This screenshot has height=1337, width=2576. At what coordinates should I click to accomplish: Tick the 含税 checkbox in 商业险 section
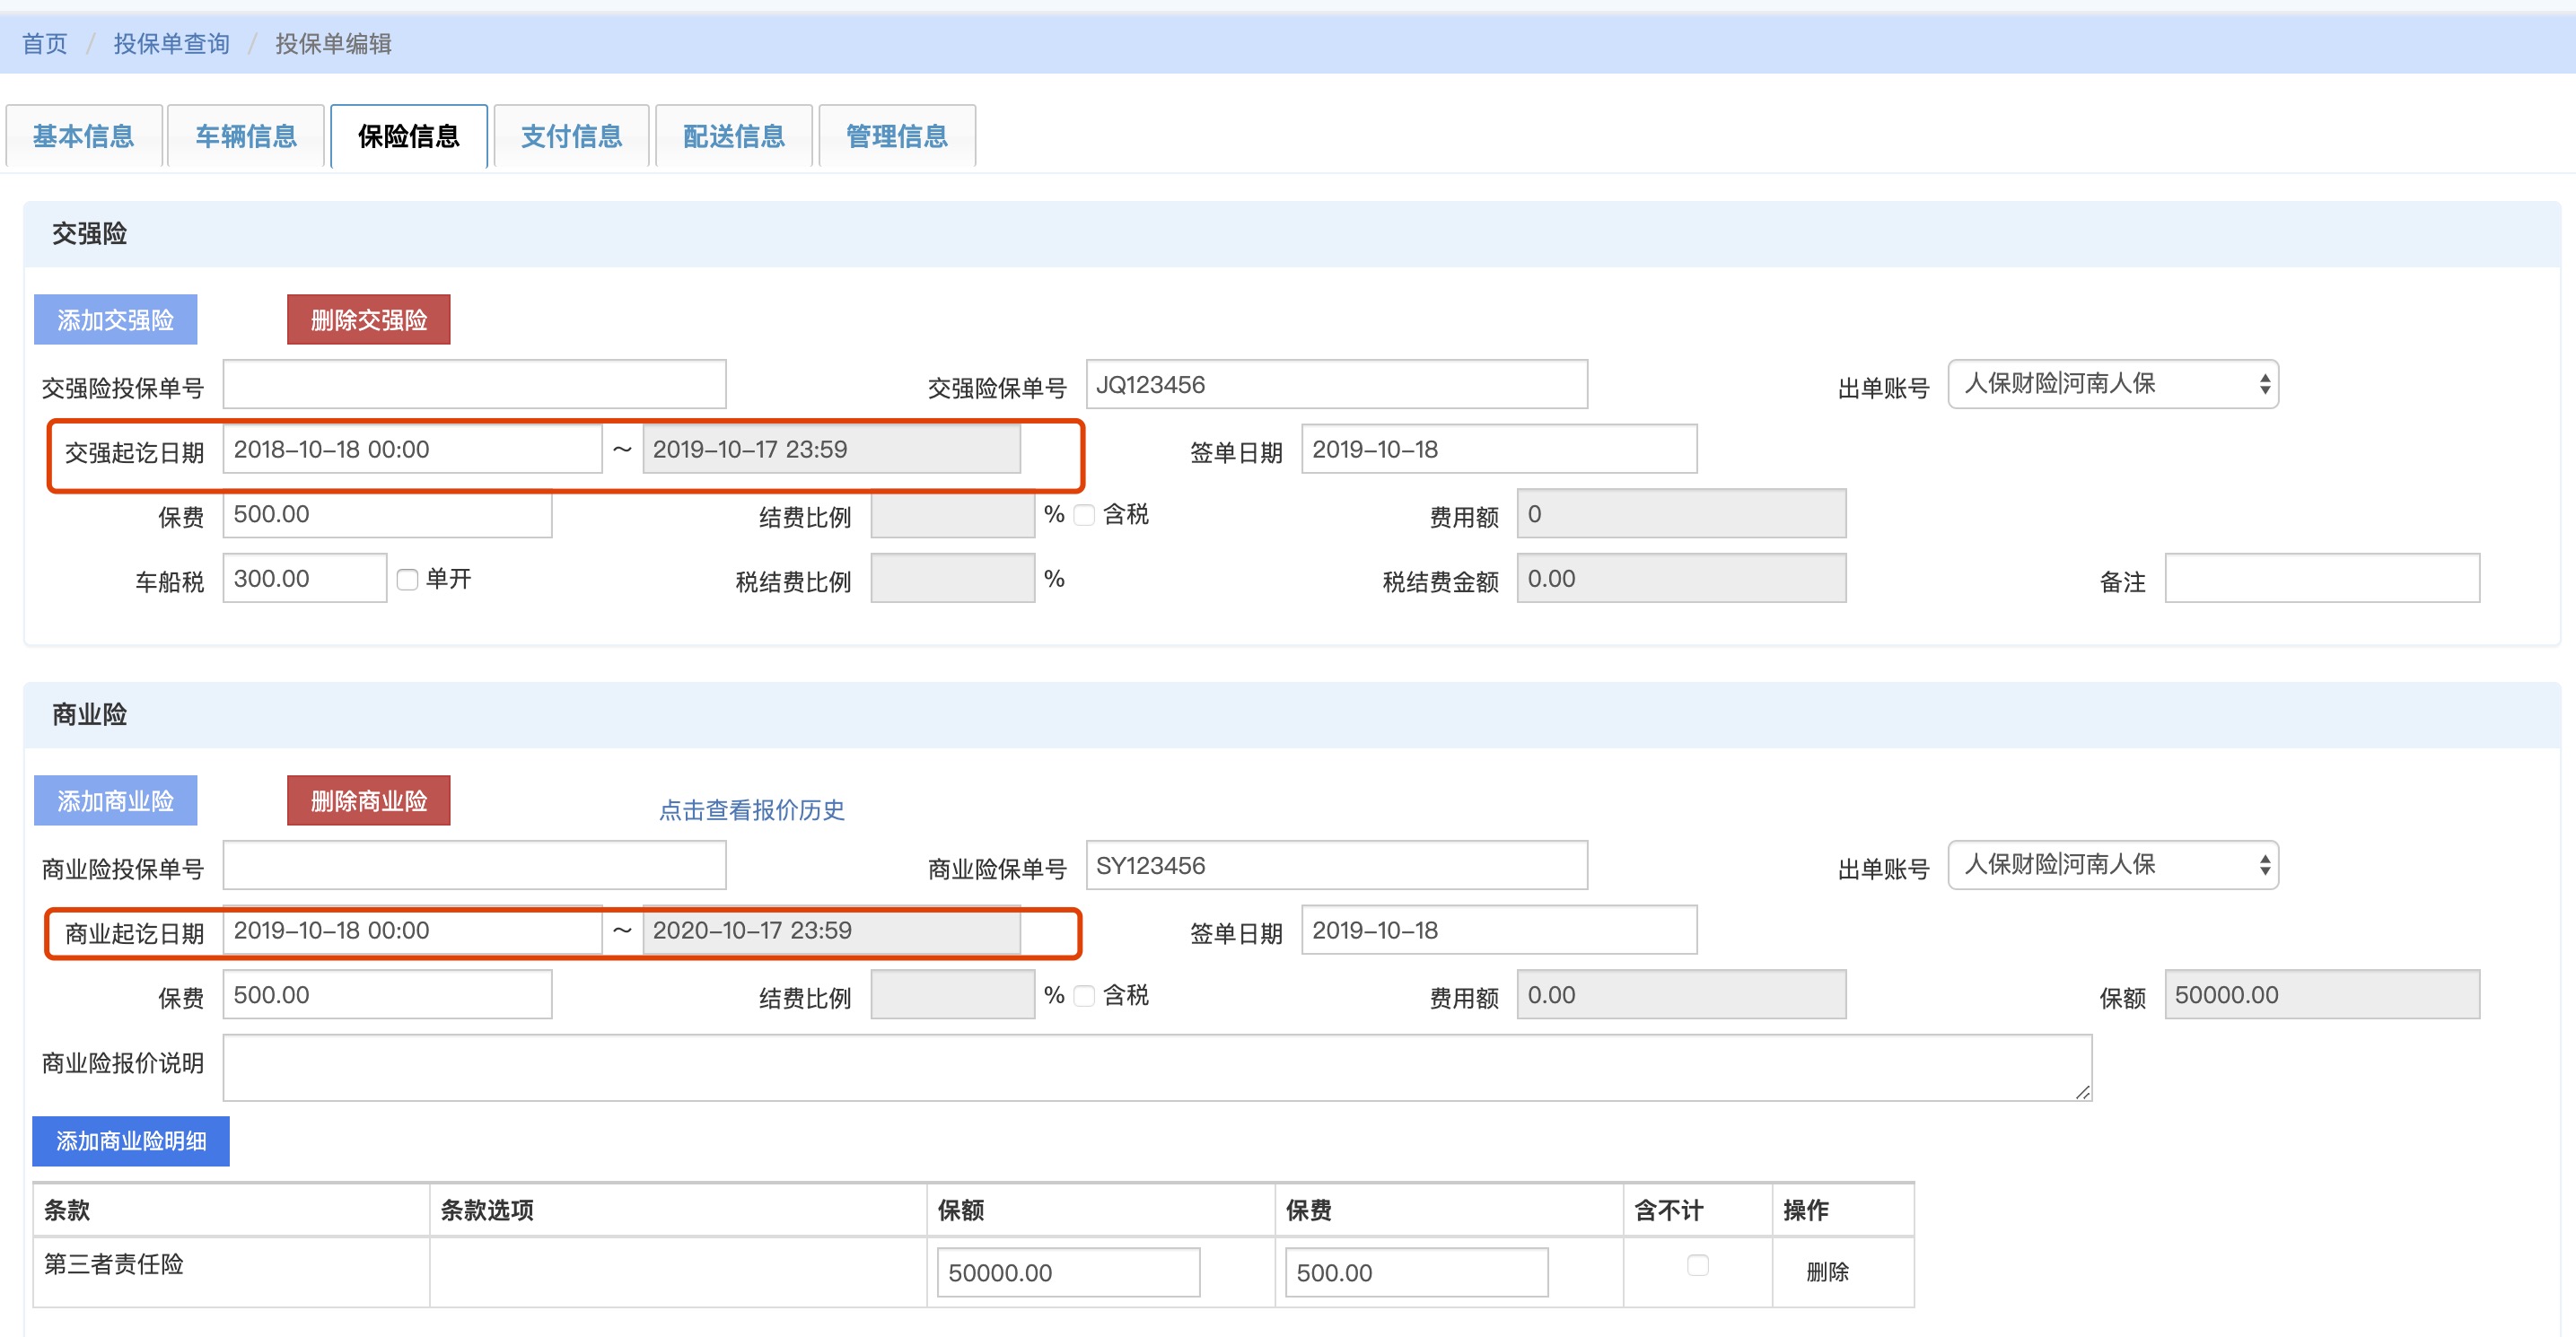tap(1084, 997)
